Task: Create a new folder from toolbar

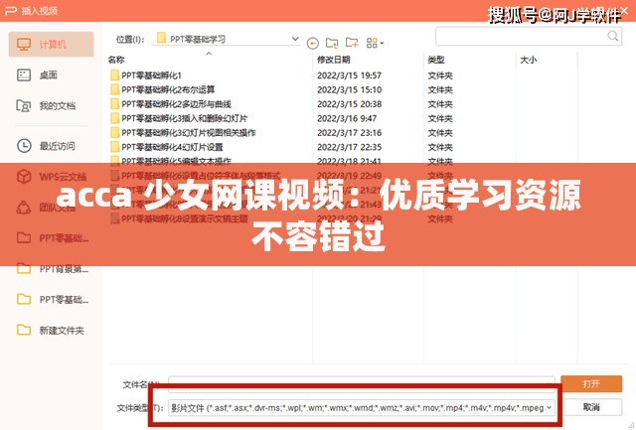Action: click(352, 43)
